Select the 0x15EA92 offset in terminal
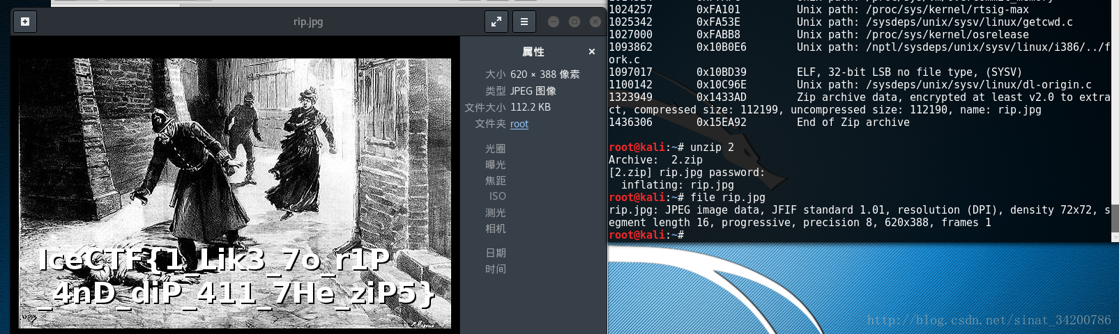This screenshot has width=1119, height=334. [x=722, y=122]
